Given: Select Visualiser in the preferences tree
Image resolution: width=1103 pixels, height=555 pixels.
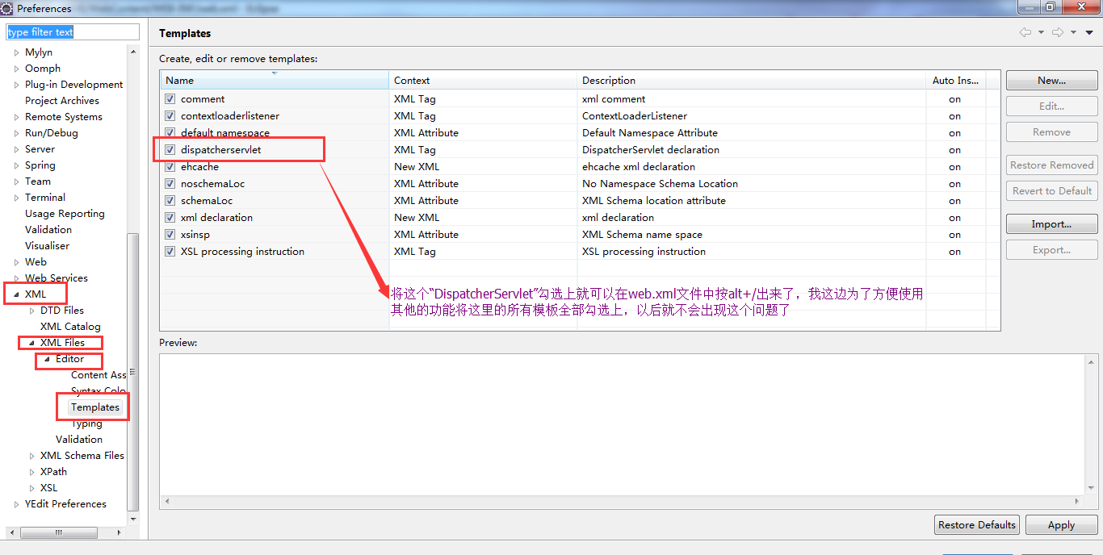Looking at the screenshot, I should (47, 246).
